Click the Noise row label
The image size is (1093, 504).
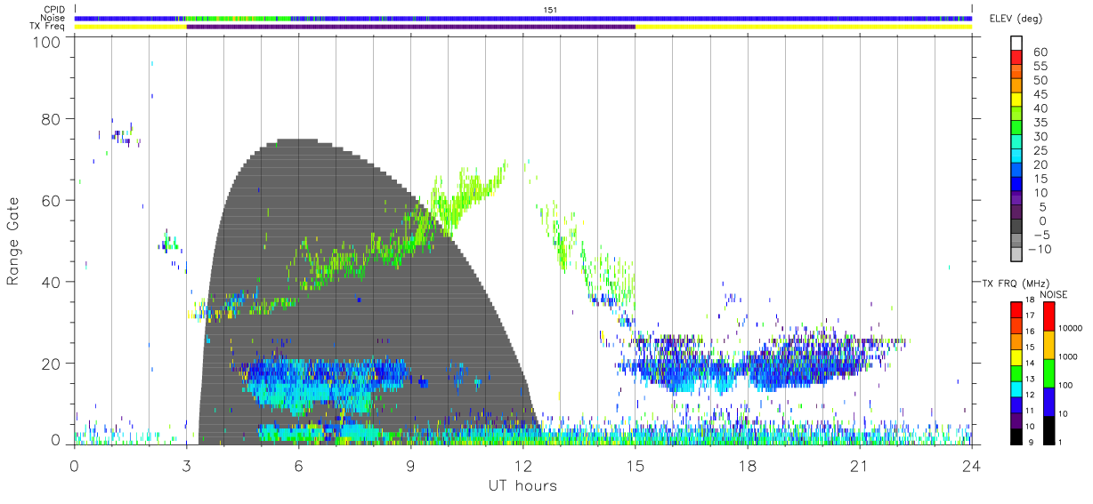click(x=53, y=18)
